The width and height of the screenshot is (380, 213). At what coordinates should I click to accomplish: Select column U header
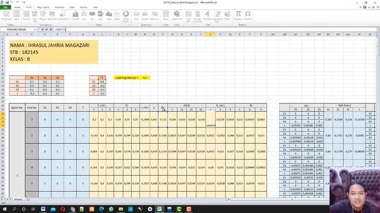210,34
